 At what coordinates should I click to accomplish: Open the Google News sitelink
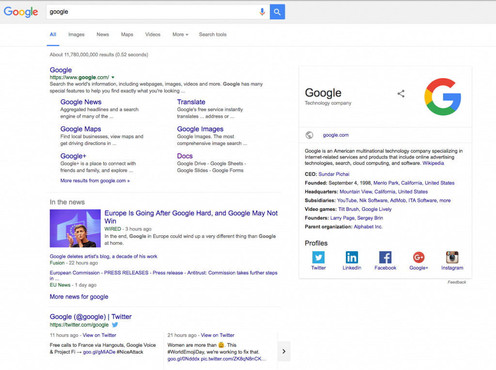coord(81,102)
